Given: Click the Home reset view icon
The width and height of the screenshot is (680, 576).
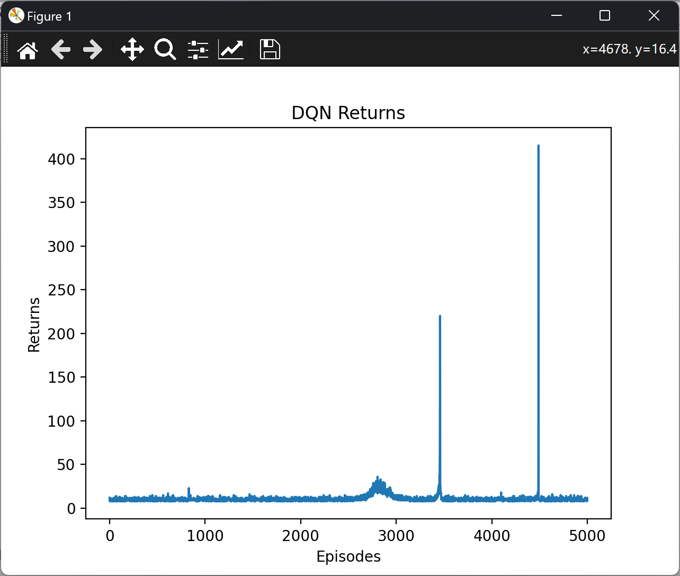Looking at the screenshot, I should [27, 49].
